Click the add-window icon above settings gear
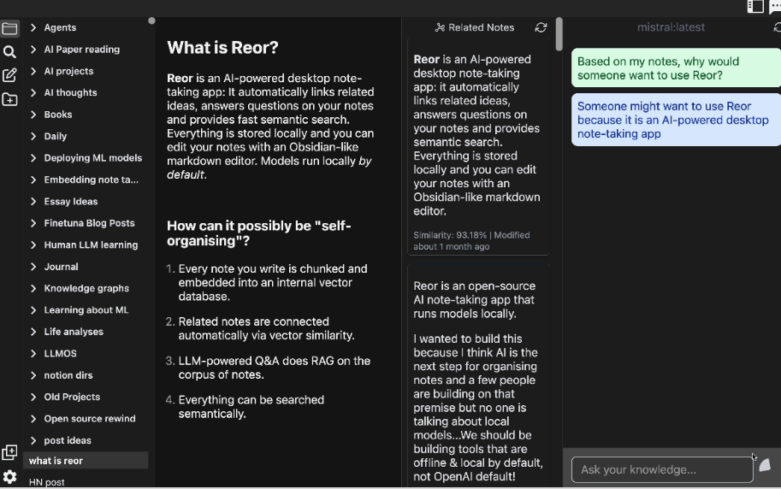The image size is (781, 489). pos(9,452)
